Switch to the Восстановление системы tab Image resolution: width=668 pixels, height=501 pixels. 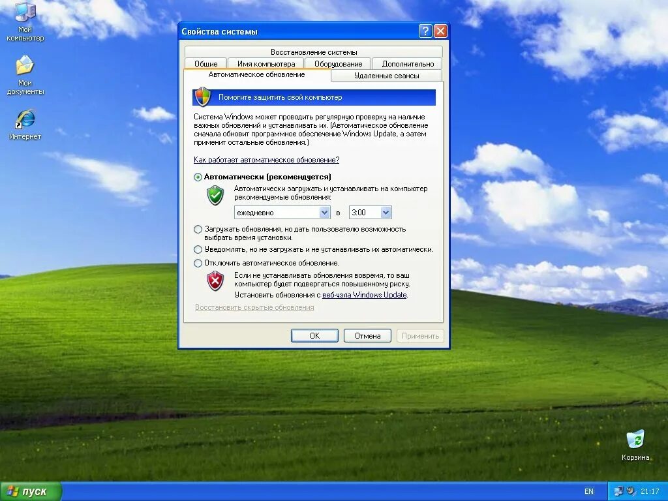[314, 52]
